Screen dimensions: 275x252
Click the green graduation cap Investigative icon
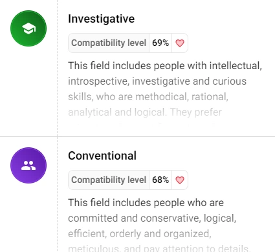pyautogui.click(x=28, y=28)
